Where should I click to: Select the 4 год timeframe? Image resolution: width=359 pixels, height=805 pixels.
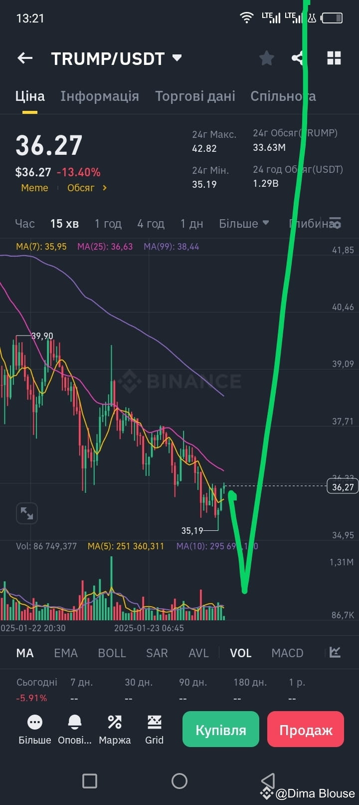click(x=151, y=223)
